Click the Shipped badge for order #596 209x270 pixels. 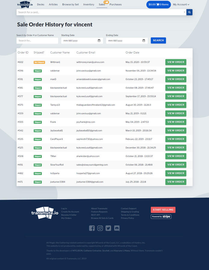[38, 71]
